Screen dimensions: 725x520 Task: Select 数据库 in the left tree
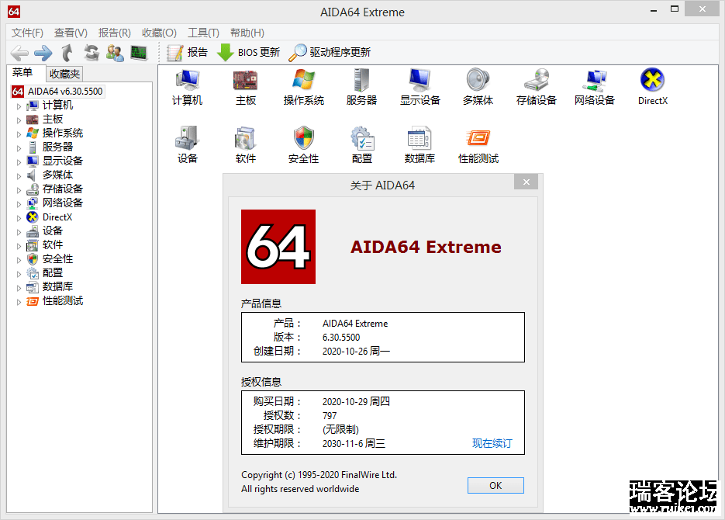tap(50, 286)
